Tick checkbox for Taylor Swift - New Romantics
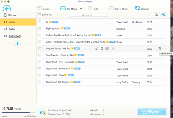The width and height of the screenshot is (173, 118). click(40, 62)
